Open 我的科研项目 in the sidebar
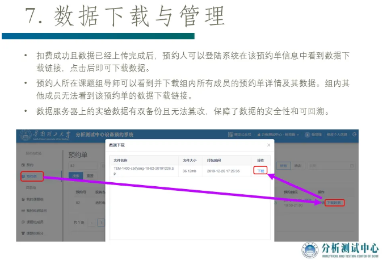The height and width of the screenshot is (260, 387). click(37, 211)
